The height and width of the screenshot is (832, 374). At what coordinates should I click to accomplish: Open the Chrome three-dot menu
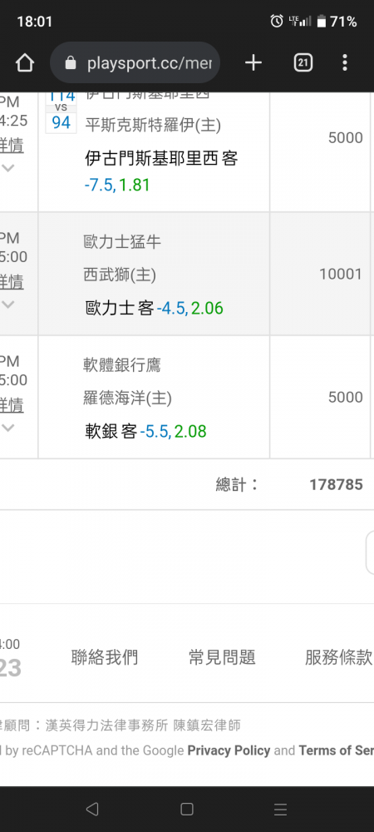point(345,63)
